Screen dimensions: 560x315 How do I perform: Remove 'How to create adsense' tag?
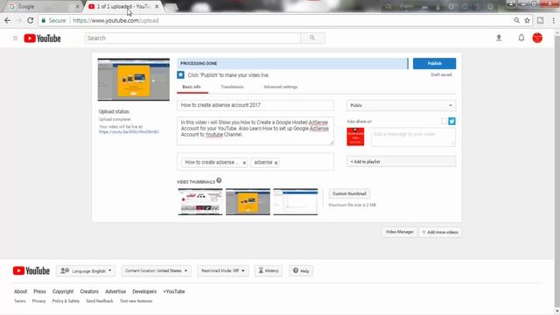click(244, 163)
